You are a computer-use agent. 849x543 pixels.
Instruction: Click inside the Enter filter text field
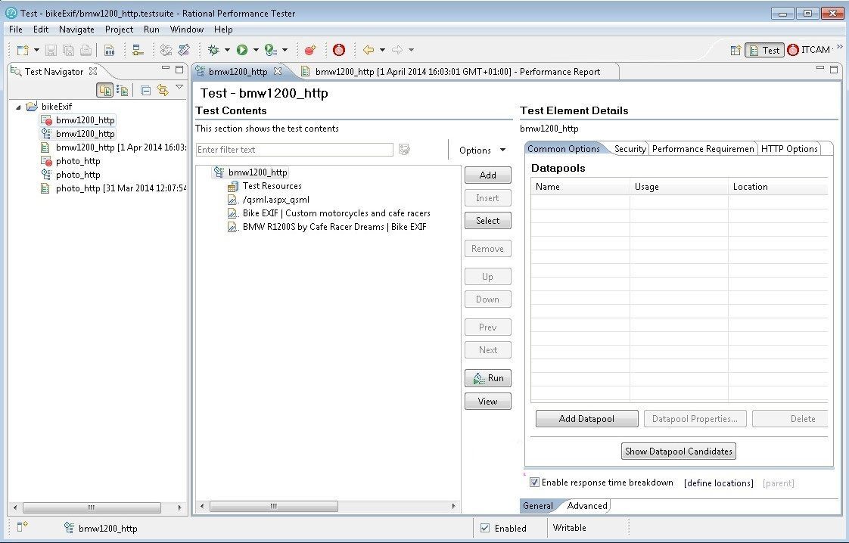click(x=295, y=149)
